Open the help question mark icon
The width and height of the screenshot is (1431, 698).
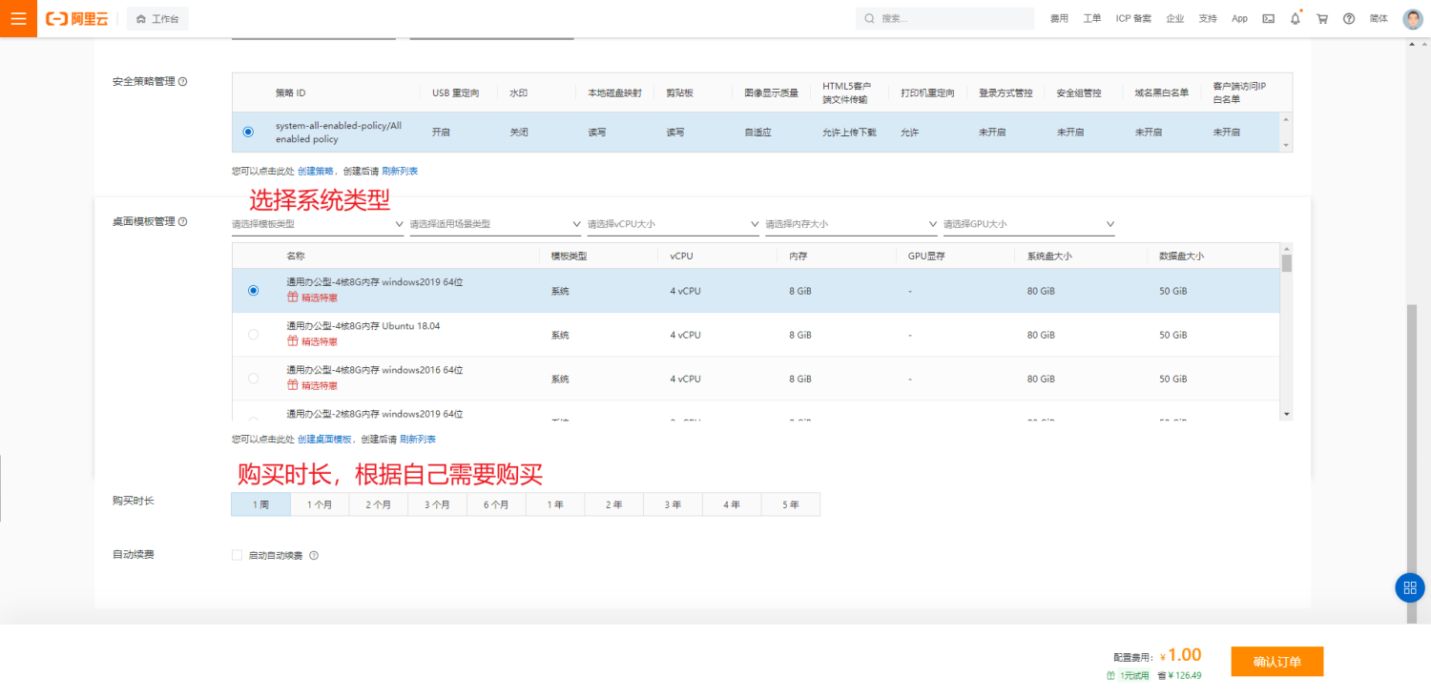[x=1349, y=18]
